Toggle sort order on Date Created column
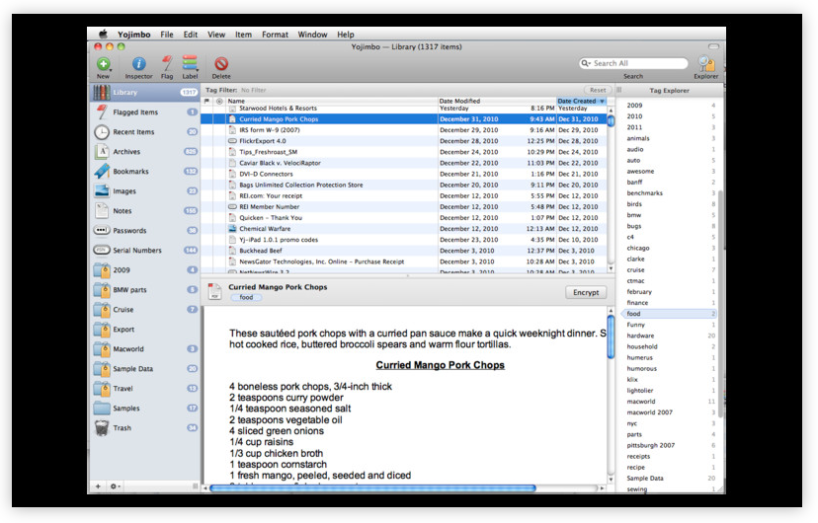 click(x=582, y=101)
